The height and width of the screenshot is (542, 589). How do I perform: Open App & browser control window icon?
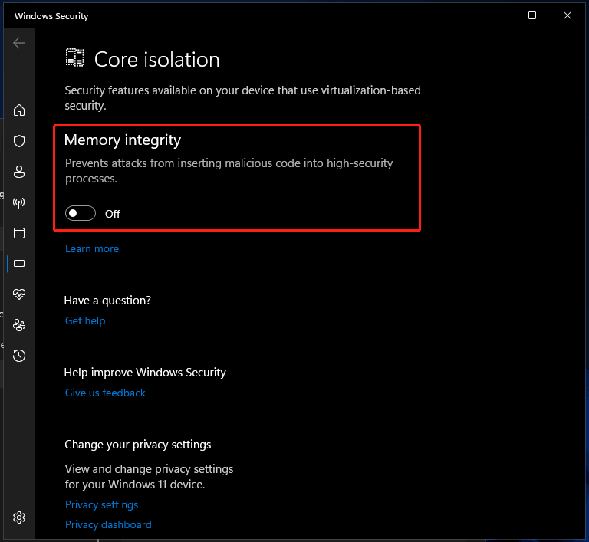(19, 233)
